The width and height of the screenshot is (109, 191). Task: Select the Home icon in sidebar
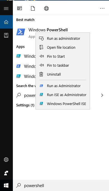pyautogui.click(x=6, y=22)
